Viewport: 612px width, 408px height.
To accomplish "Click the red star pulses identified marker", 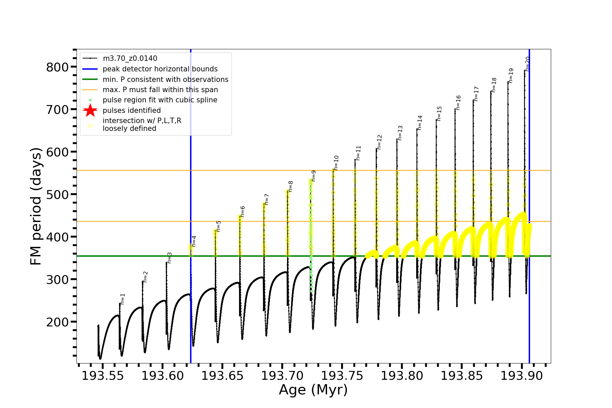I will (90, 111).
